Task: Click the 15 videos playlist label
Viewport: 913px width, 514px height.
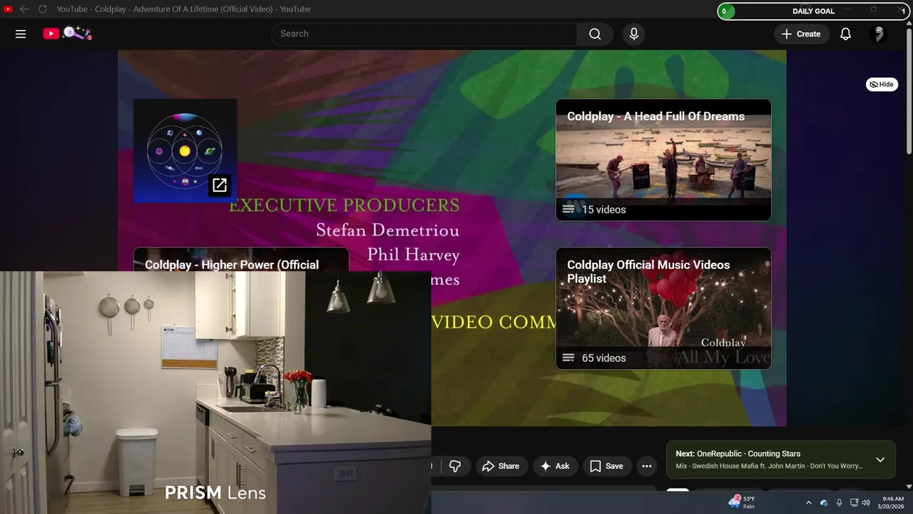Action: coord(603,209)
